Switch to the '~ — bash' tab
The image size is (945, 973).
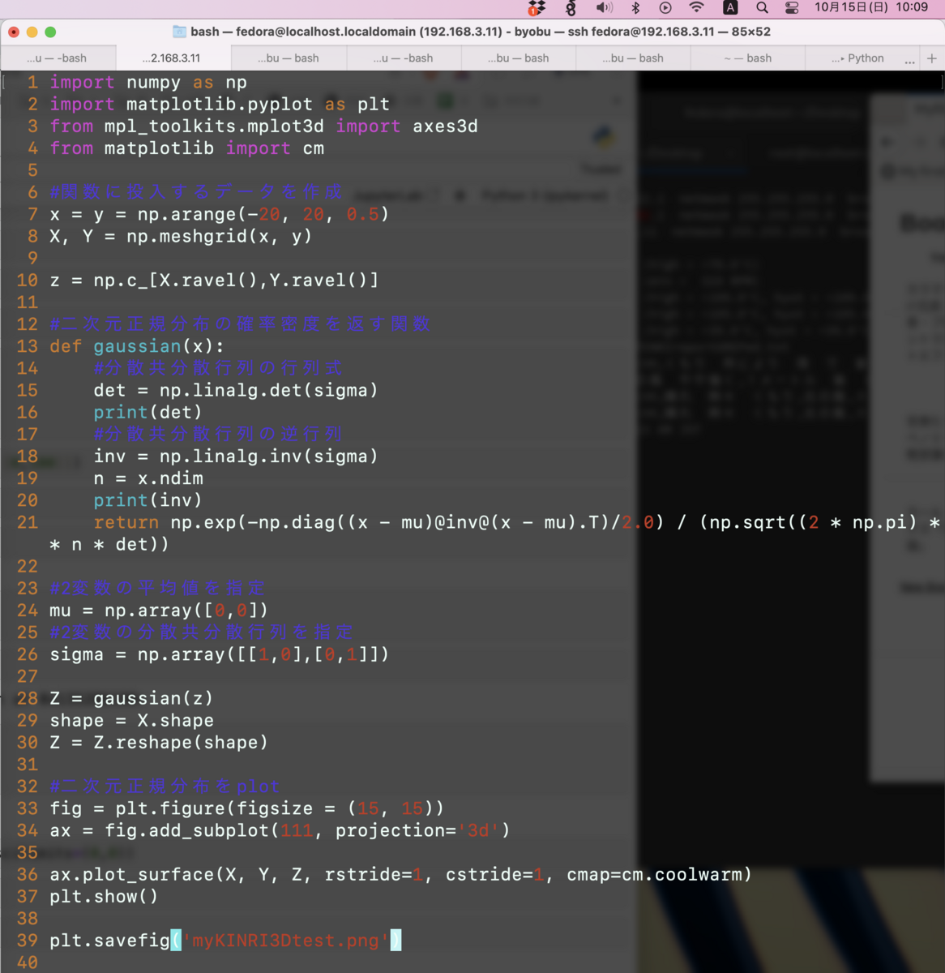747,58
